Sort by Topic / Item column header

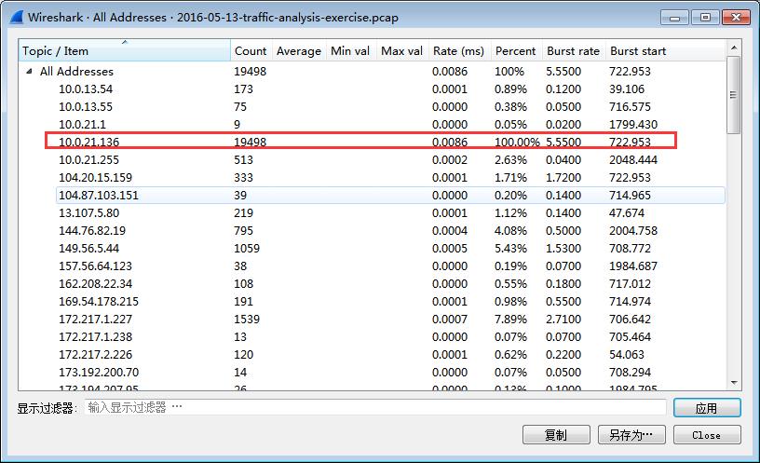tap(125, 50)
